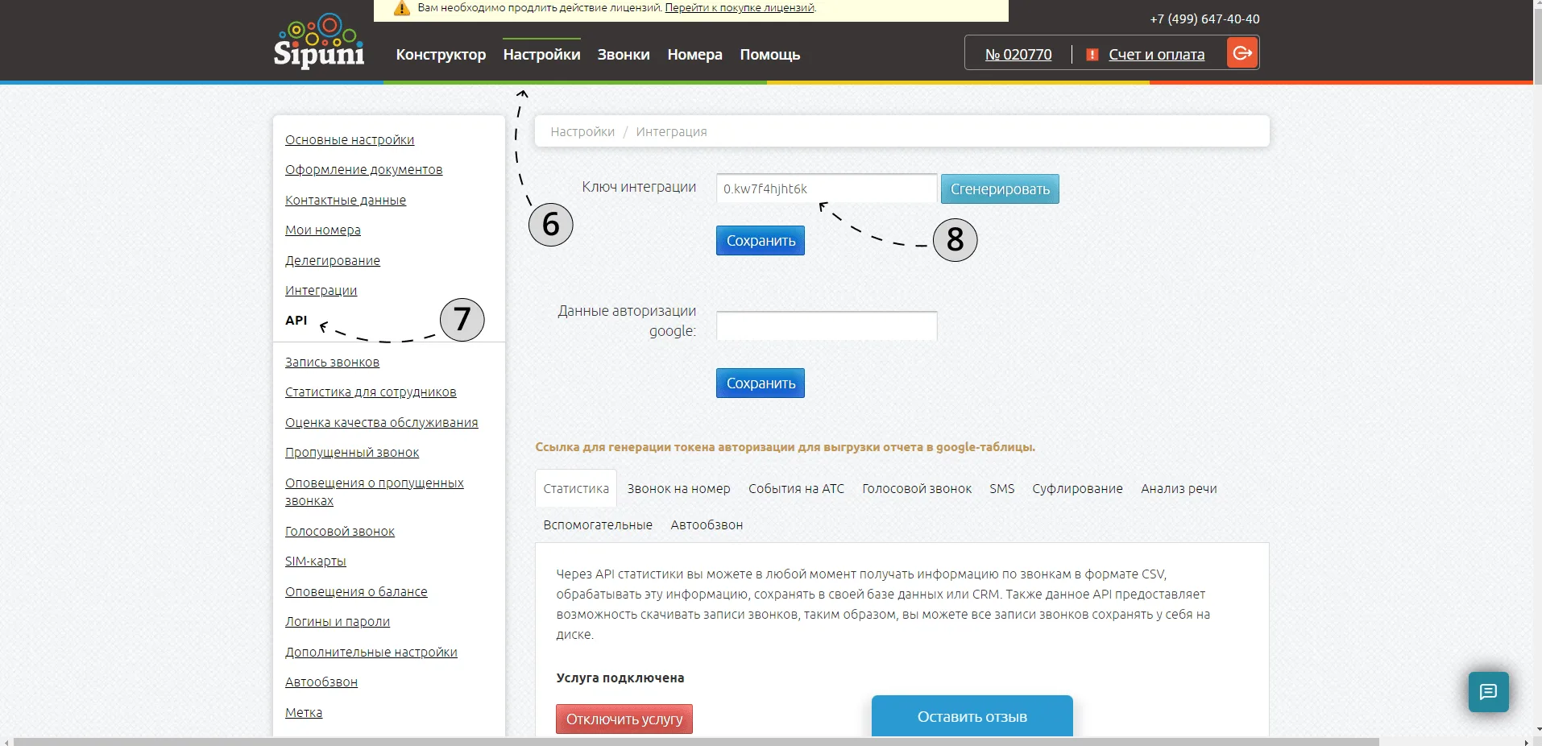Image resolution: width=1542 pixels, height=746 pixels.
Task: Switch to the Автообзвон tab
Action: point(707,525)
